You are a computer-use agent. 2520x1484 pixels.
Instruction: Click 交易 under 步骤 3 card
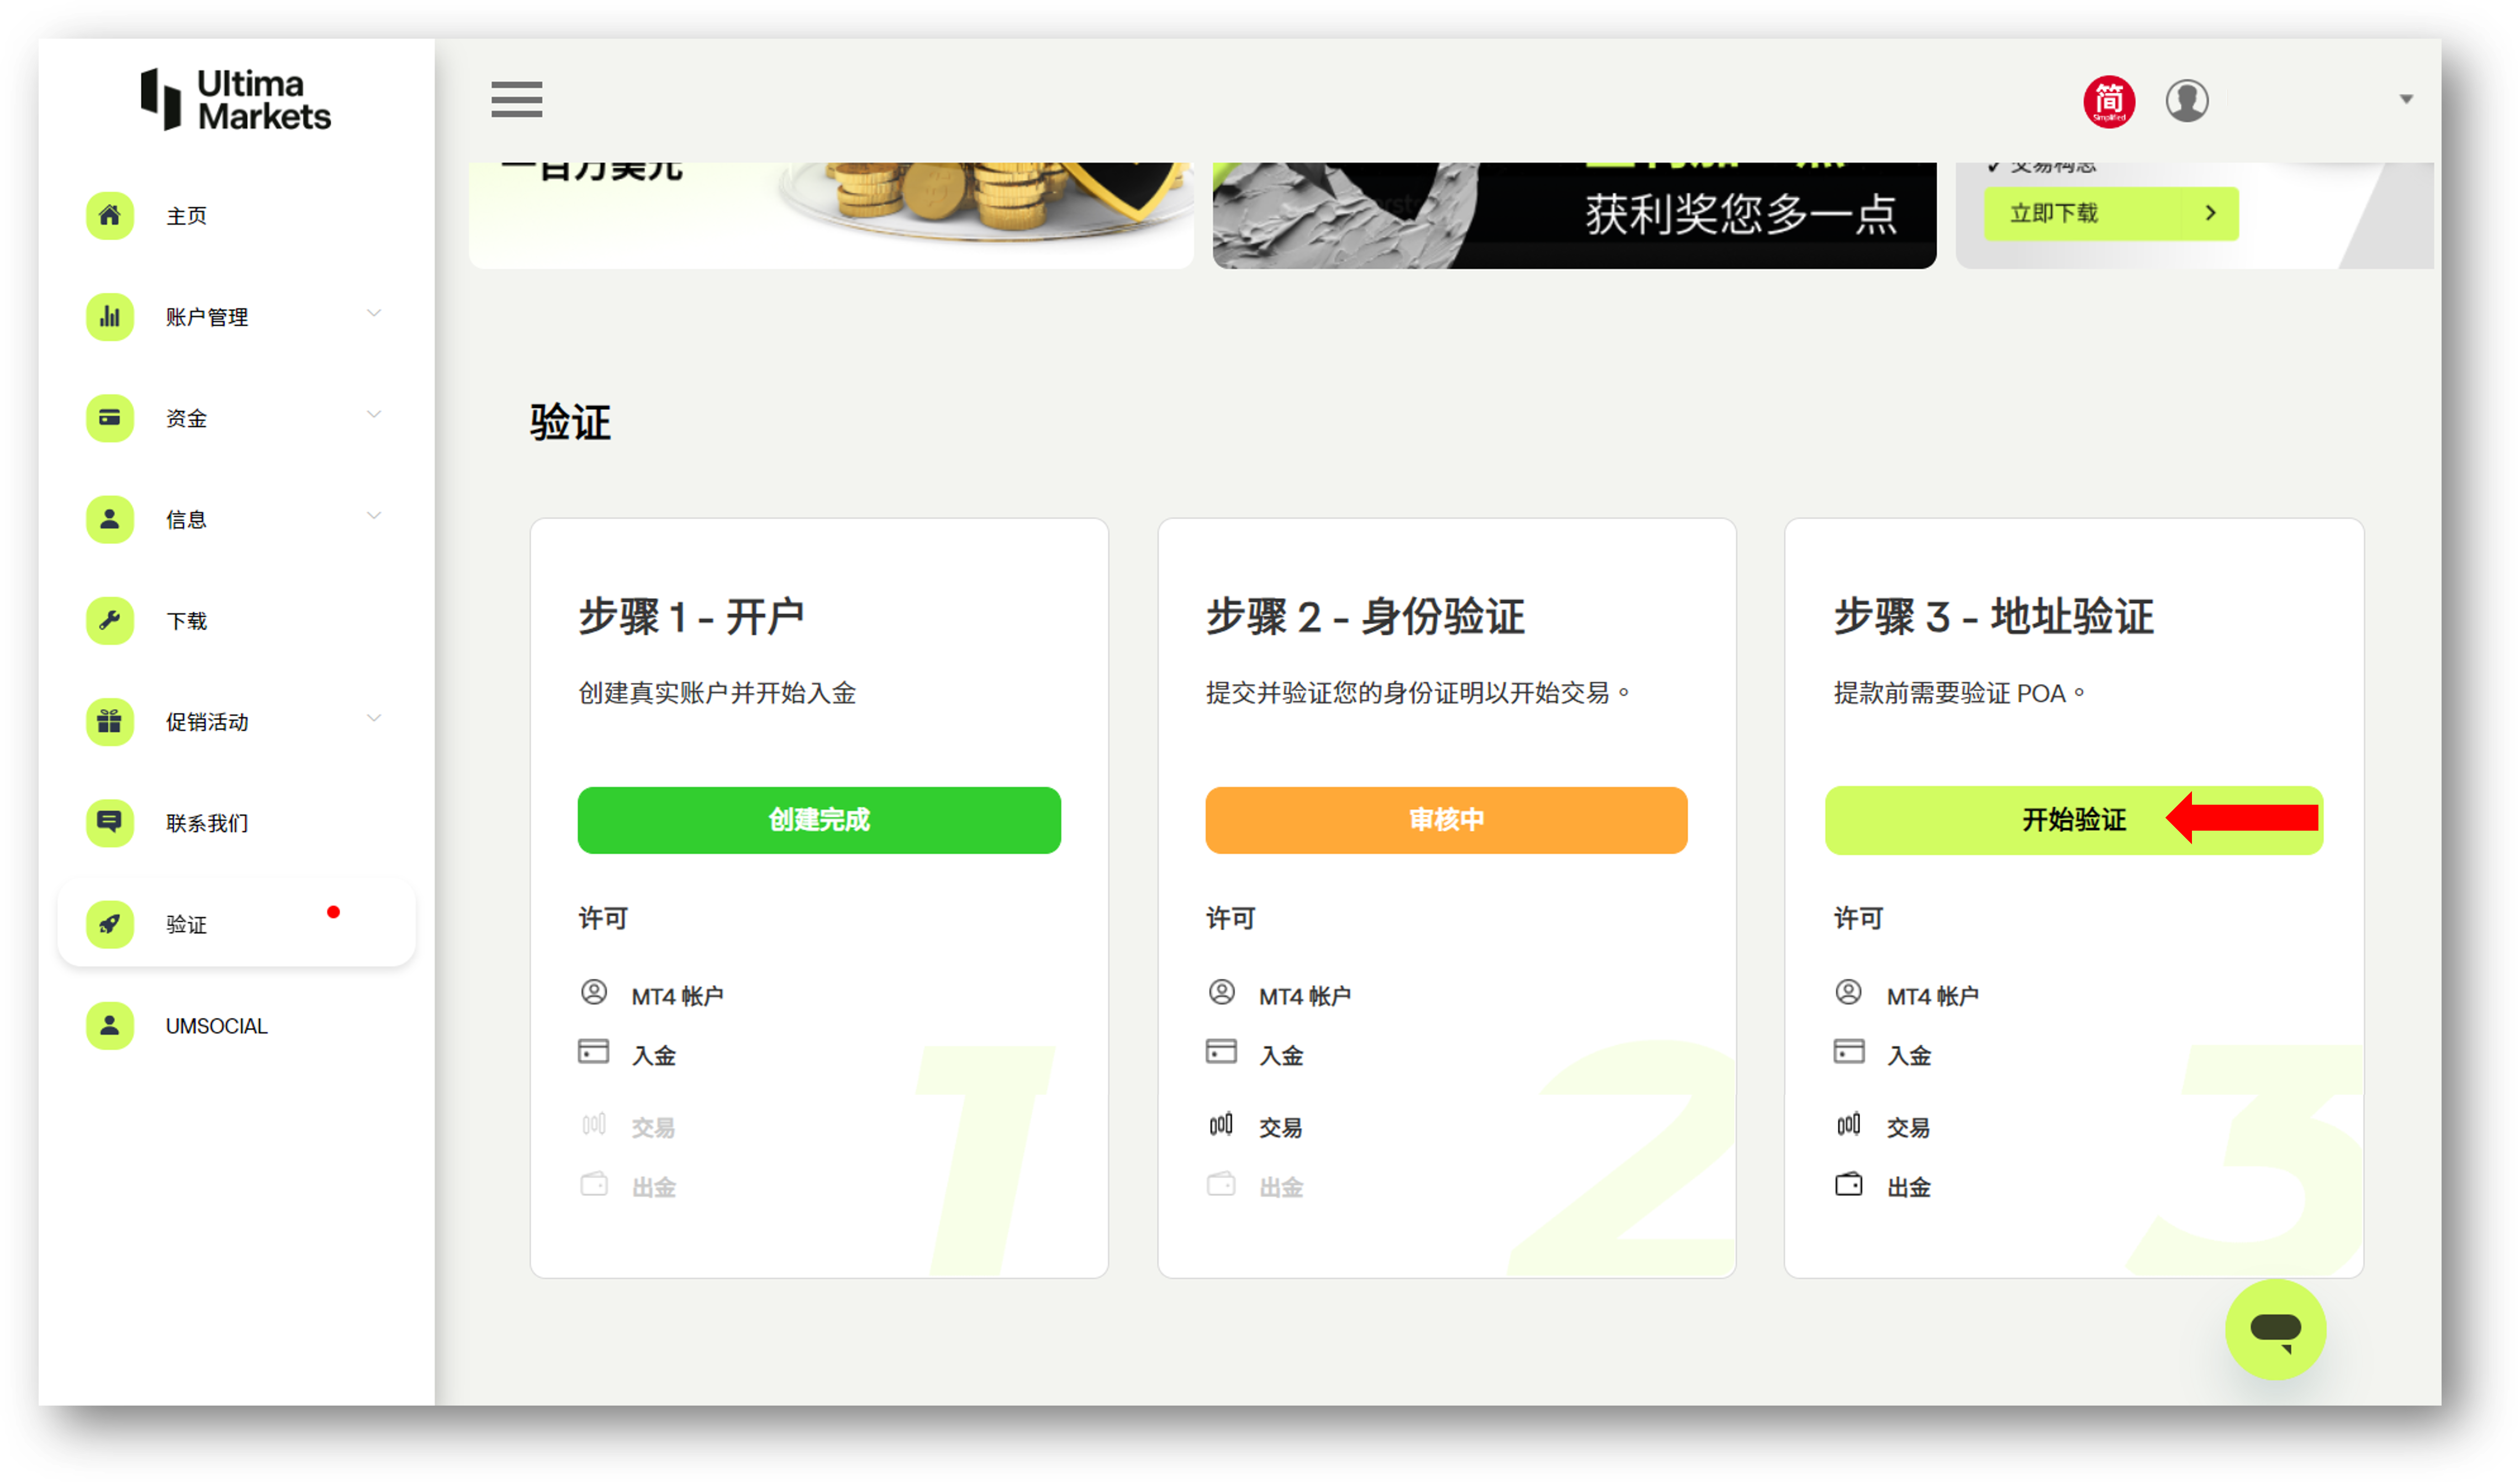[1908, 1127]
